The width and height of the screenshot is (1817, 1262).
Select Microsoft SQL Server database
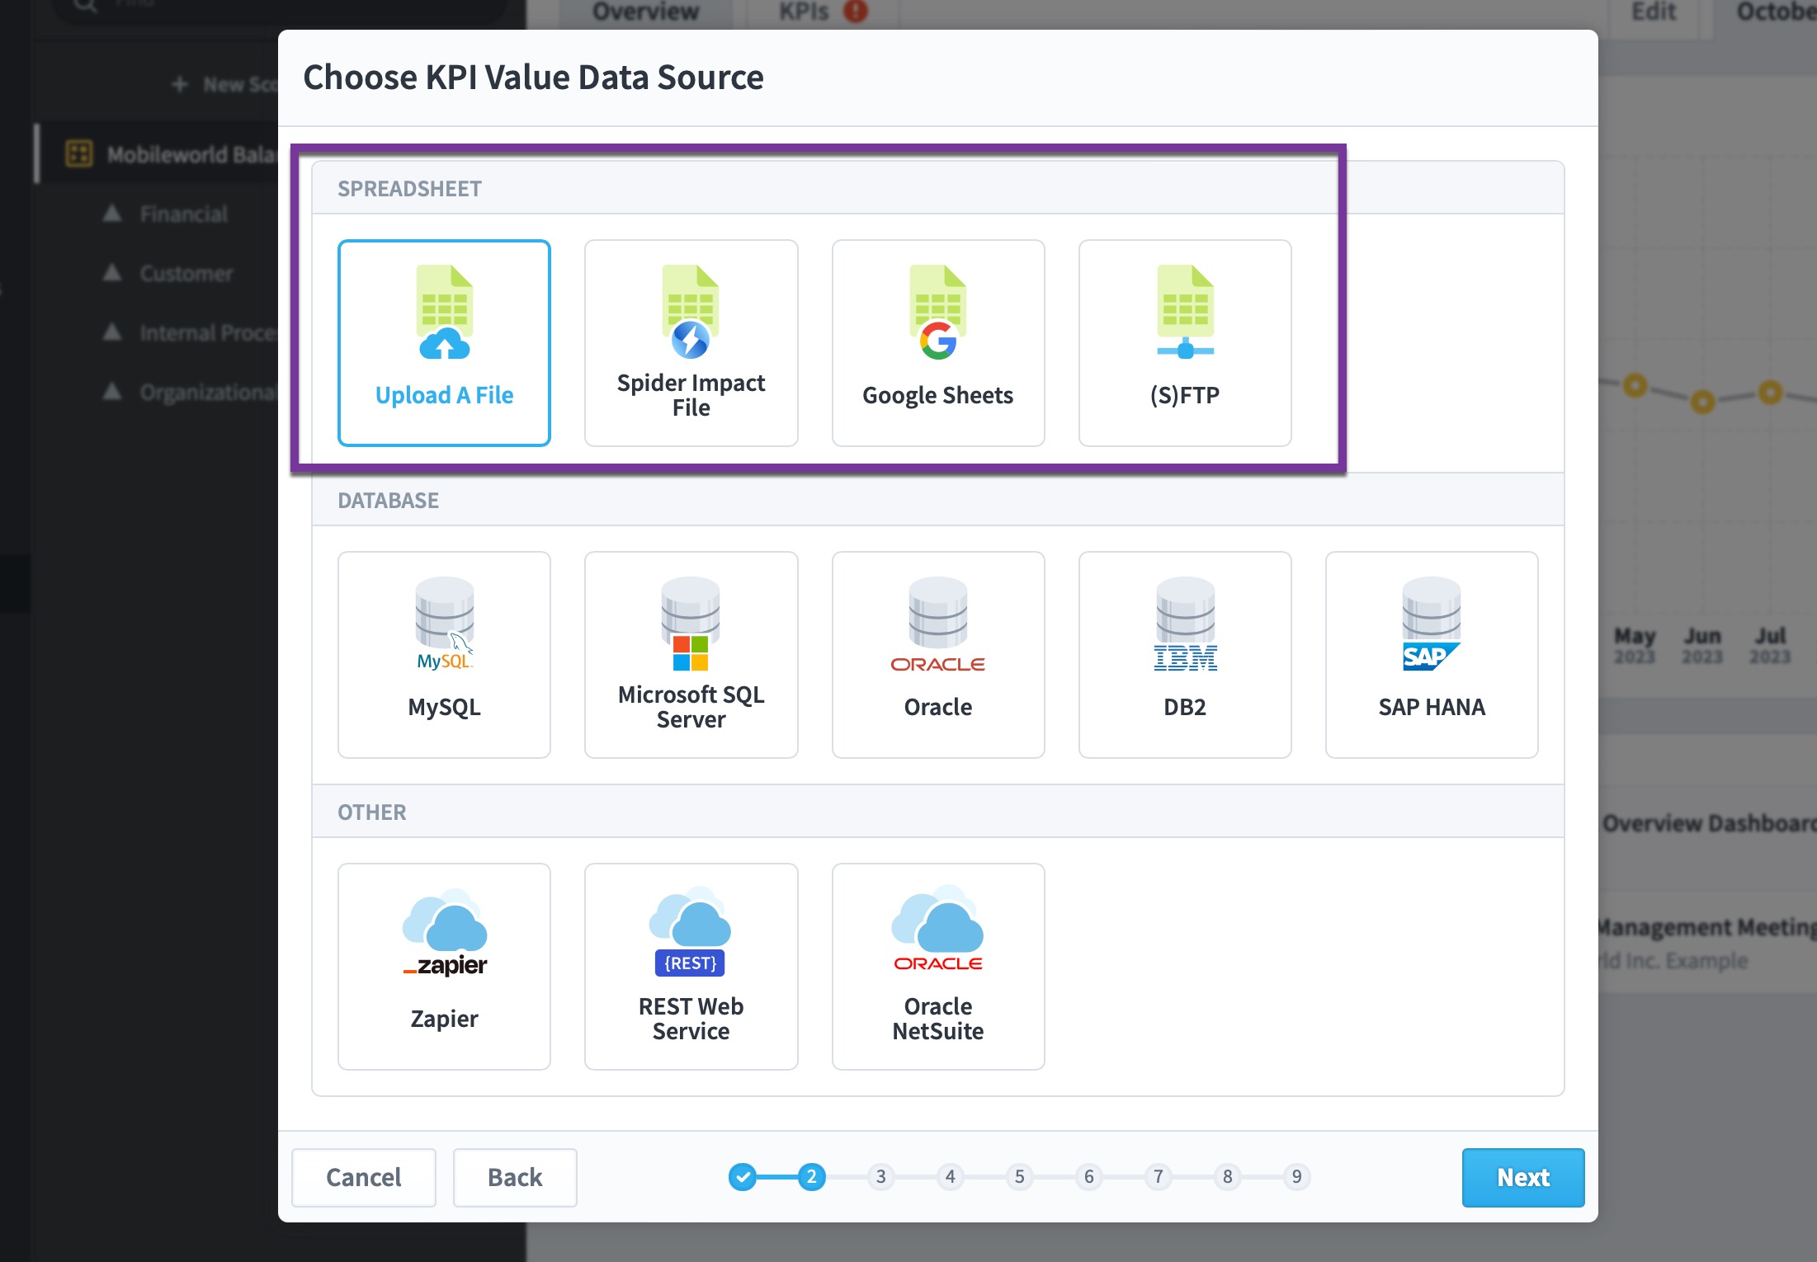coord(691,655)
